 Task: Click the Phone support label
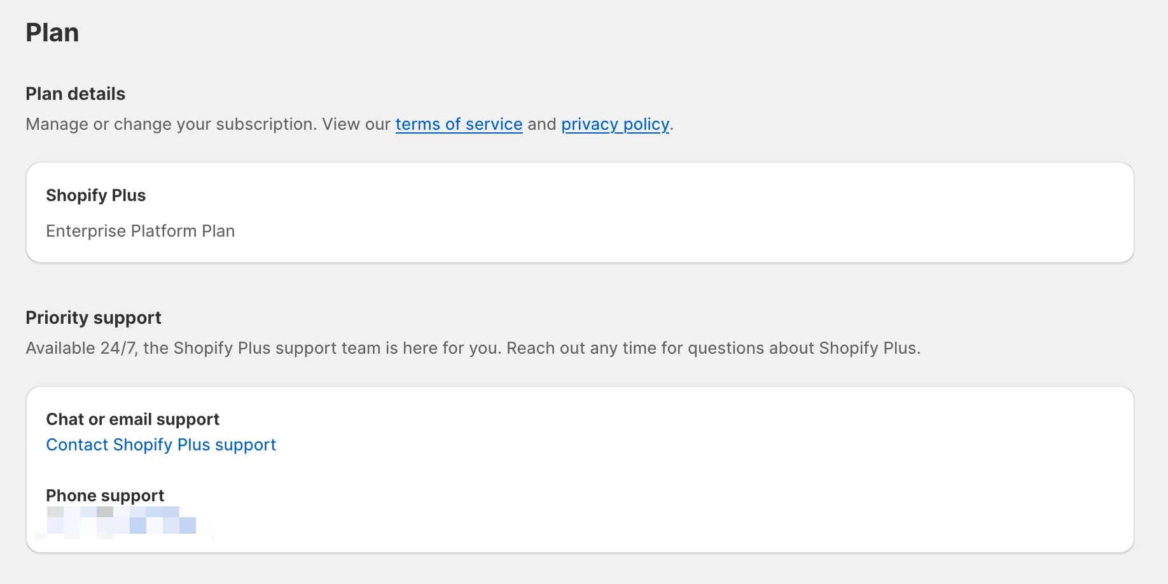coord(105,496)
